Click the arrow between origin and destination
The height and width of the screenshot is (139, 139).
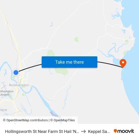83,131
